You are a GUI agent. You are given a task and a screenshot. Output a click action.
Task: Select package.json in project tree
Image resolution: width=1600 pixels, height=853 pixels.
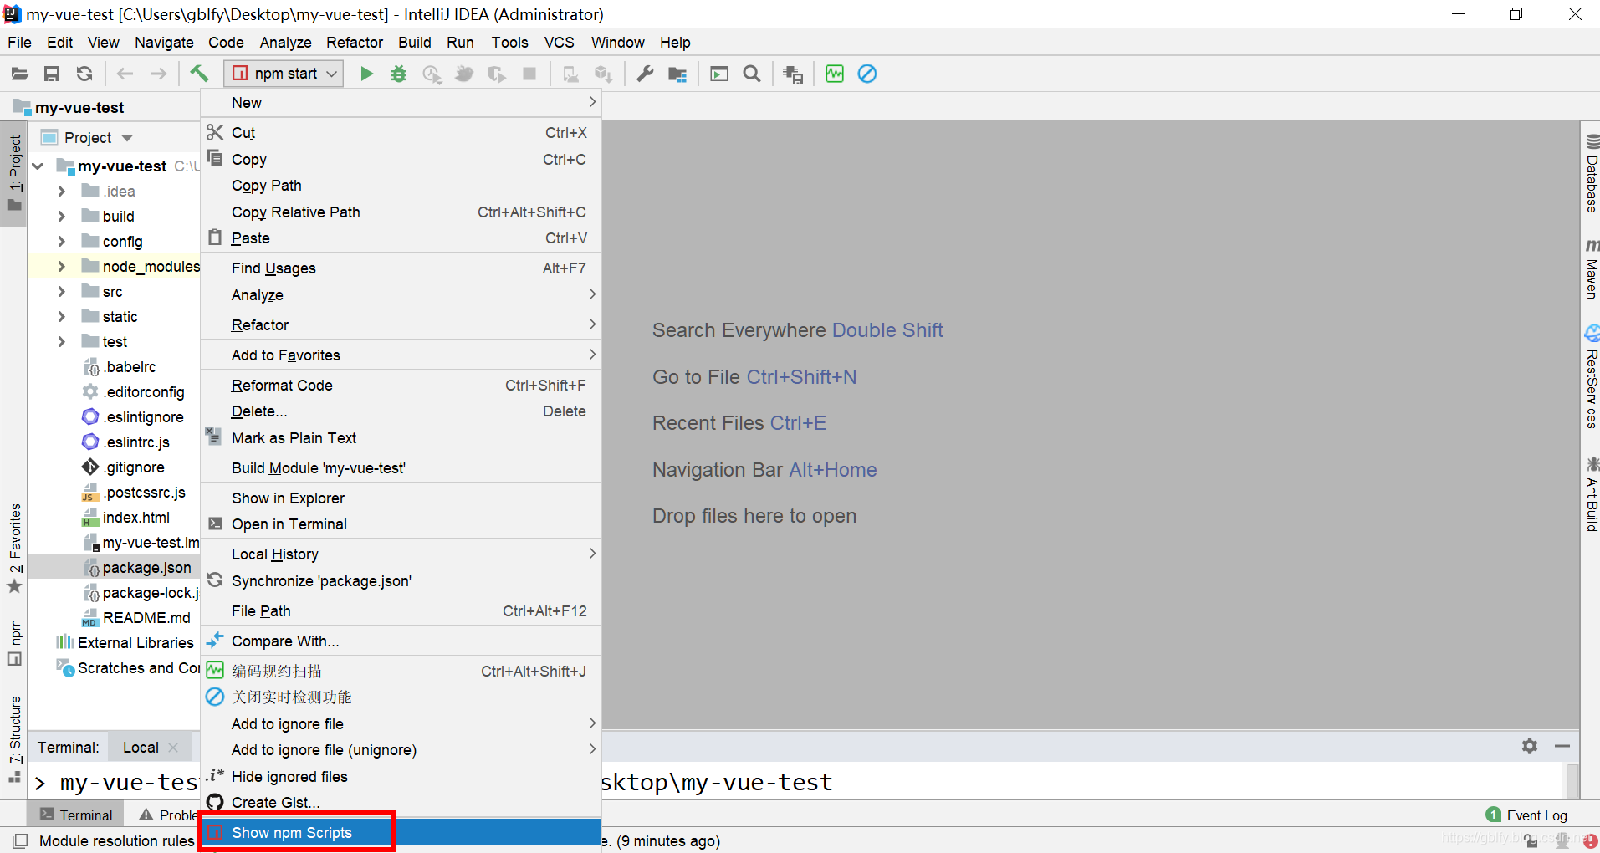(146, 568)
